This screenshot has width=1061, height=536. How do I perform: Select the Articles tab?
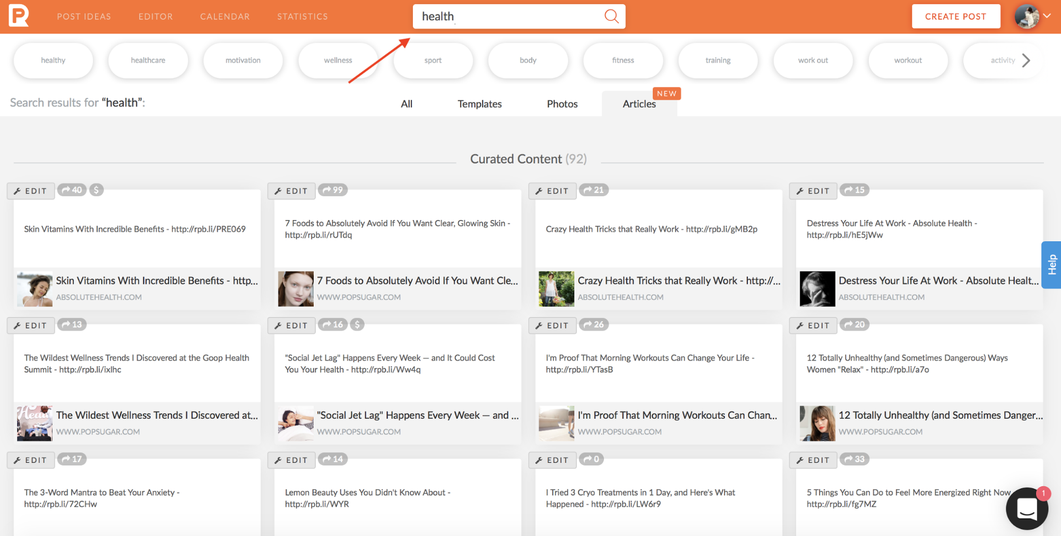639,104
